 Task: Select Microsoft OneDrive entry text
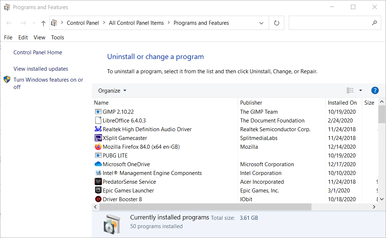(x=126, y=164)
